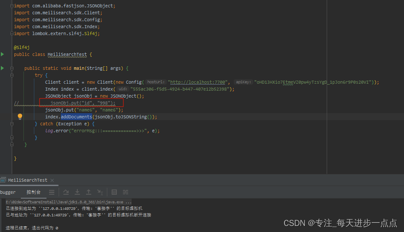Image resolution: width=404 pixels, height=232 pixels.
Task: Run the MeiliSearchTest class gutter arrow
Action: (2, 54)
